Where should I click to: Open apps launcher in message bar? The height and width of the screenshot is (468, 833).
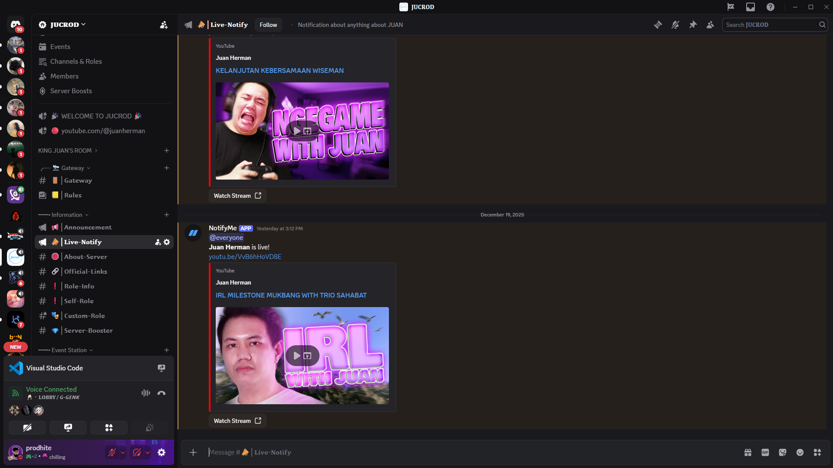coord(817,452)
